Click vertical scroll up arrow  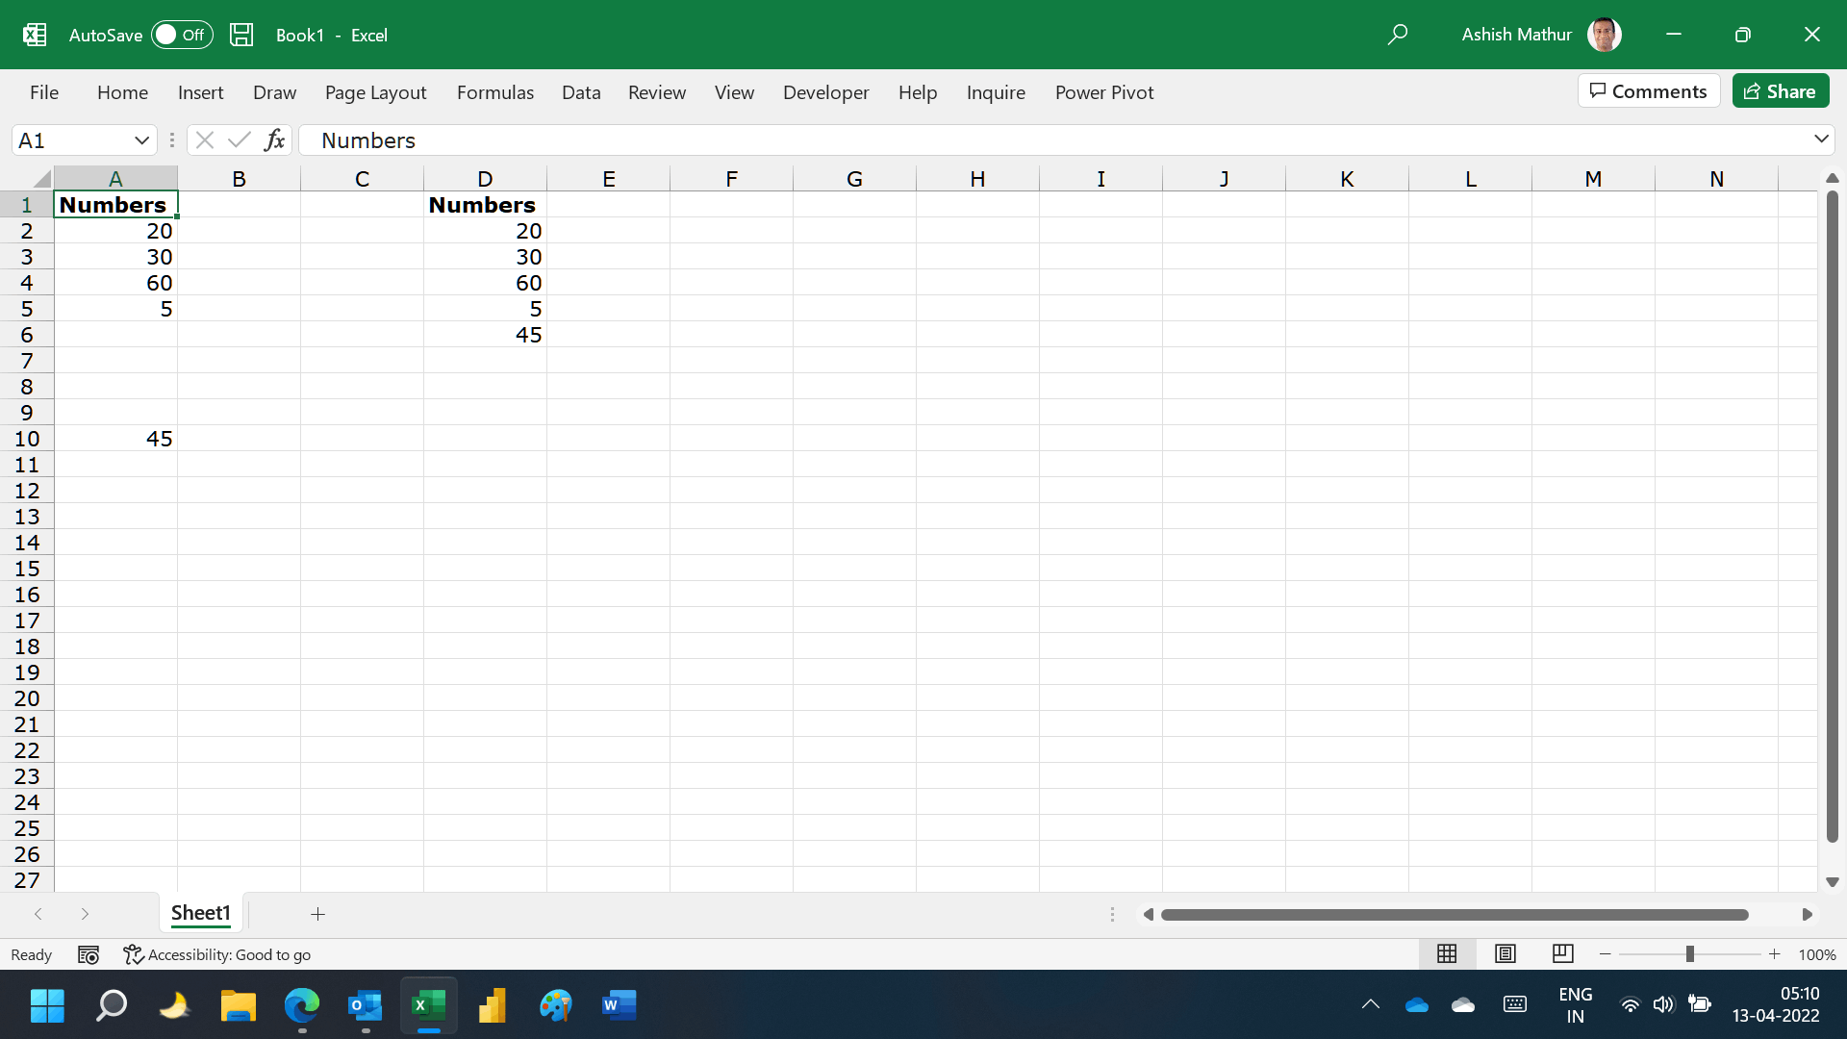[x=1833, y=179]
